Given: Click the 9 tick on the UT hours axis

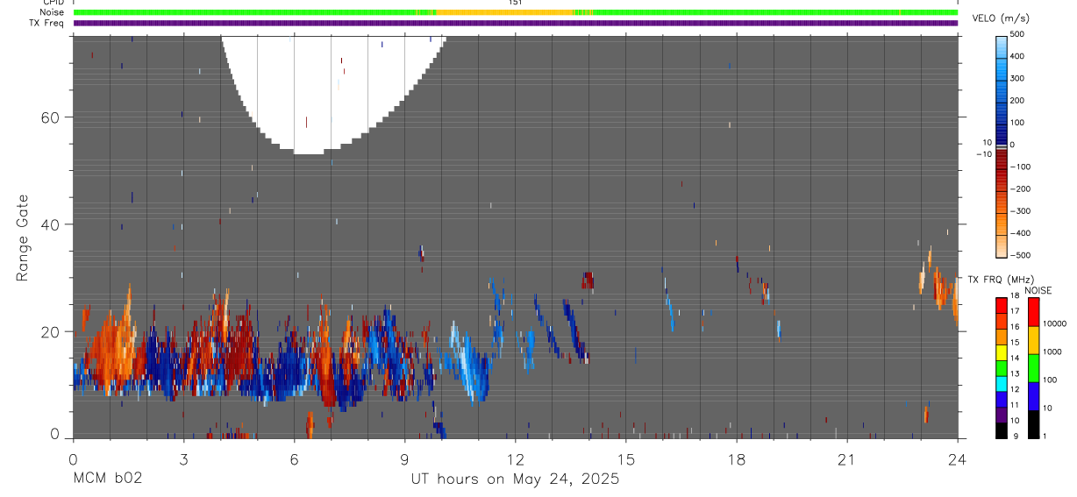Looking at the screenshot, I should click(x=405, y=459).
